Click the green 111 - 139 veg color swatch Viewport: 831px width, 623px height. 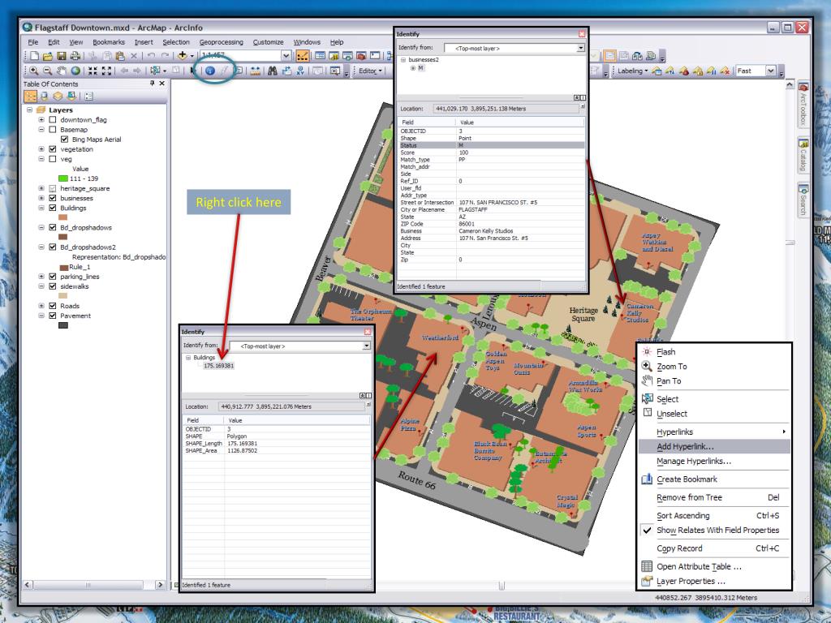point(63,178)
